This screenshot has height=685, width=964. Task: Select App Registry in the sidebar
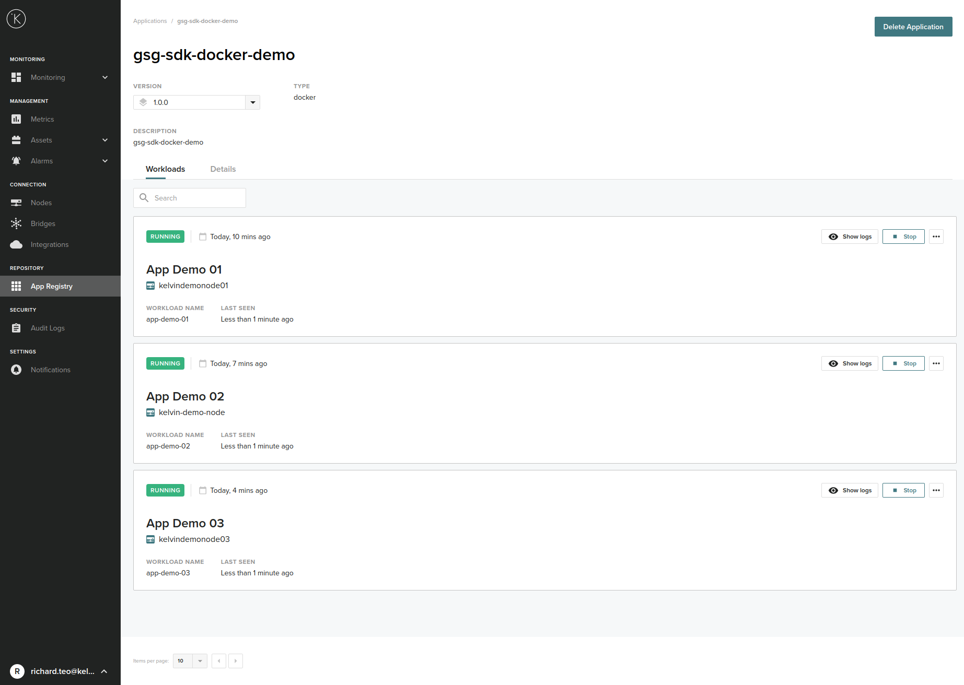tap(51, 286)
